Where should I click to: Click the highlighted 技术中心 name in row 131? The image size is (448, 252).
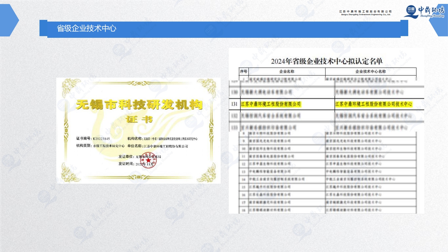pos(374,104)
